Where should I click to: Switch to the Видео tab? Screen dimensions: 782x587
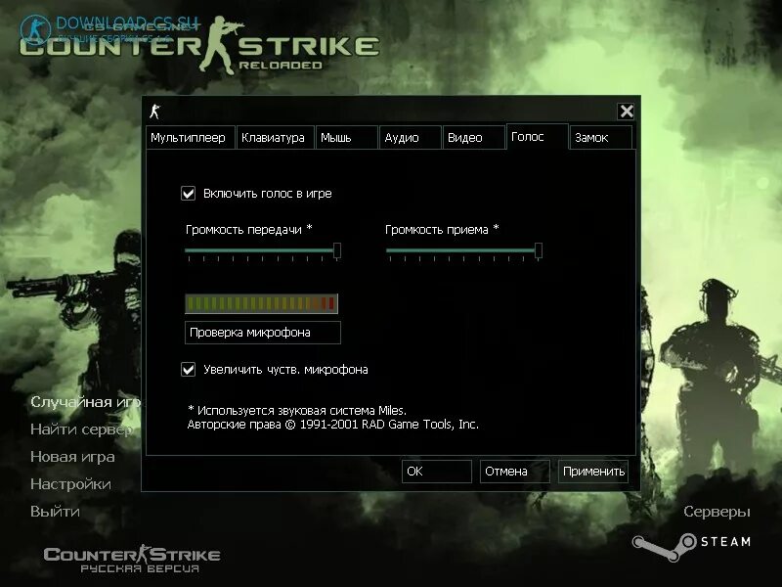pos(474,138)
